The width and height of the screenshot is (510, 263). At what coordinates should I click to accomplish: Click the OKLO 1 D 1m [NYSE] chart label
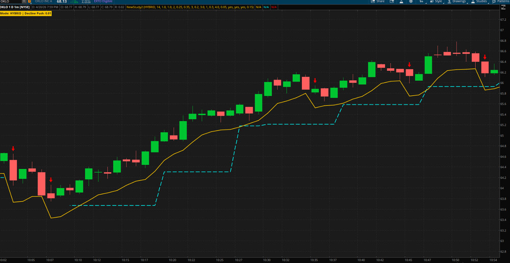coord(15,7)
